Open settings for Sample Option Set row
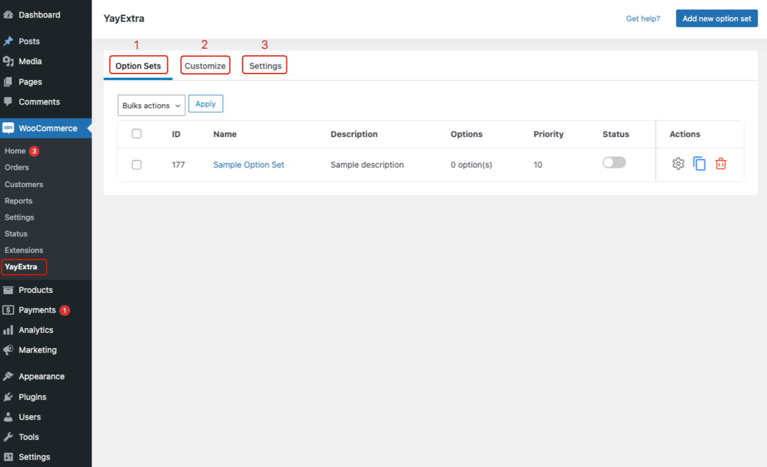767x467 pixels. pos(678,164)
